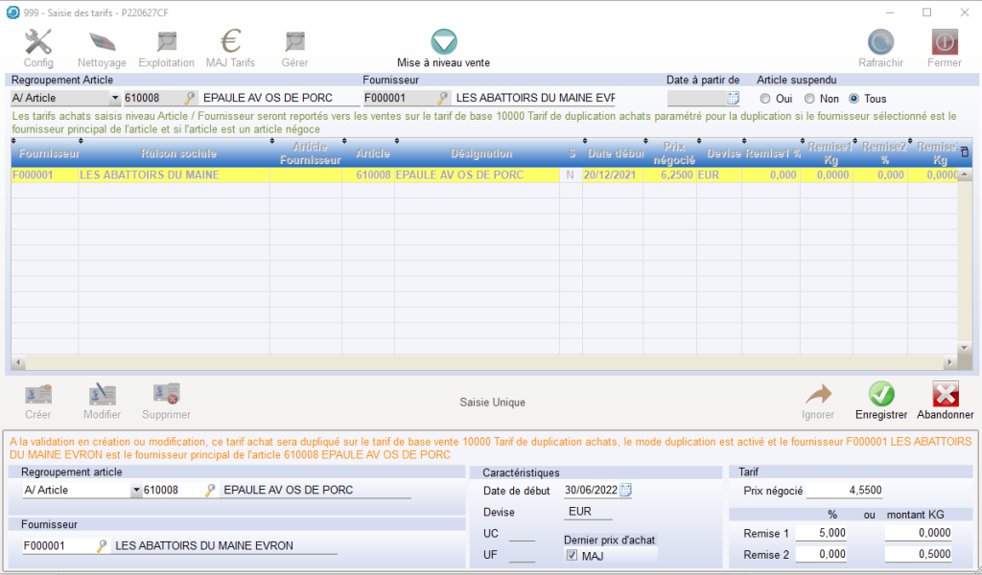This screenshot has height=575, width=982.
Task: Expand the bottom Regroupement article dropdown
Action: coord(135,491)
